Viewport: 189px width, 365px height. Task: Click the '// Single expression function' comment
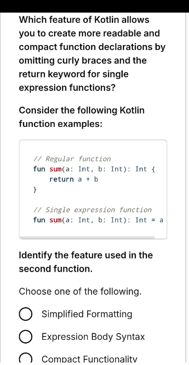(92, 210)
